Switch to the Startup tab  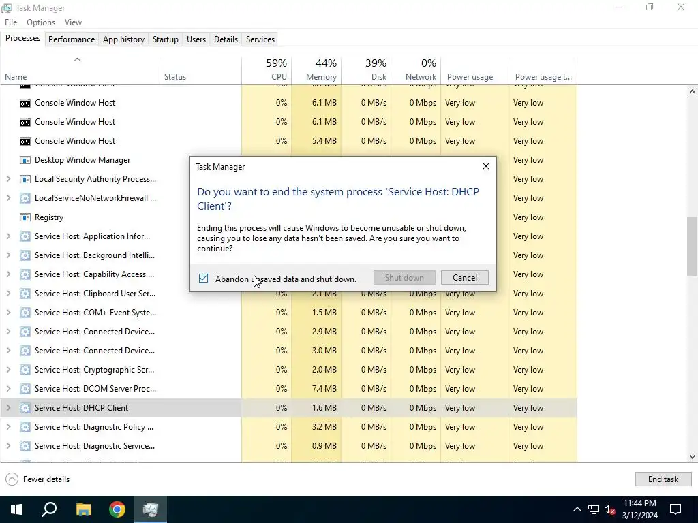tap(166, 39)
